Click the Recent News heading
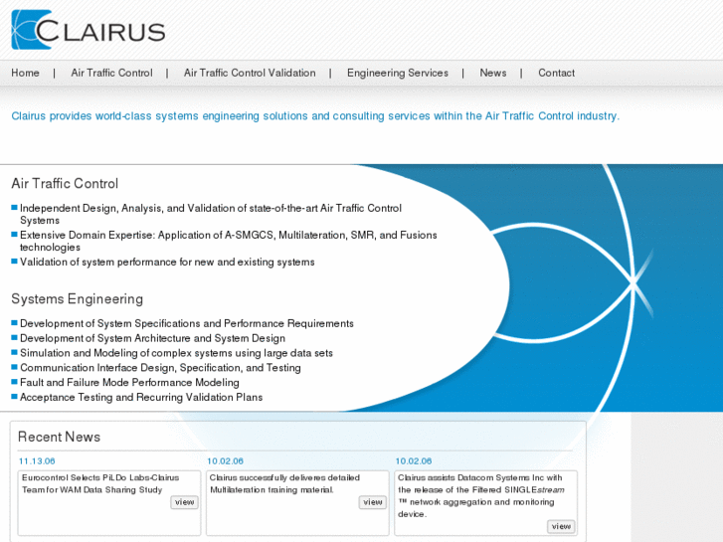The height and width of the screenshot is (542, 723). [59, 437]
